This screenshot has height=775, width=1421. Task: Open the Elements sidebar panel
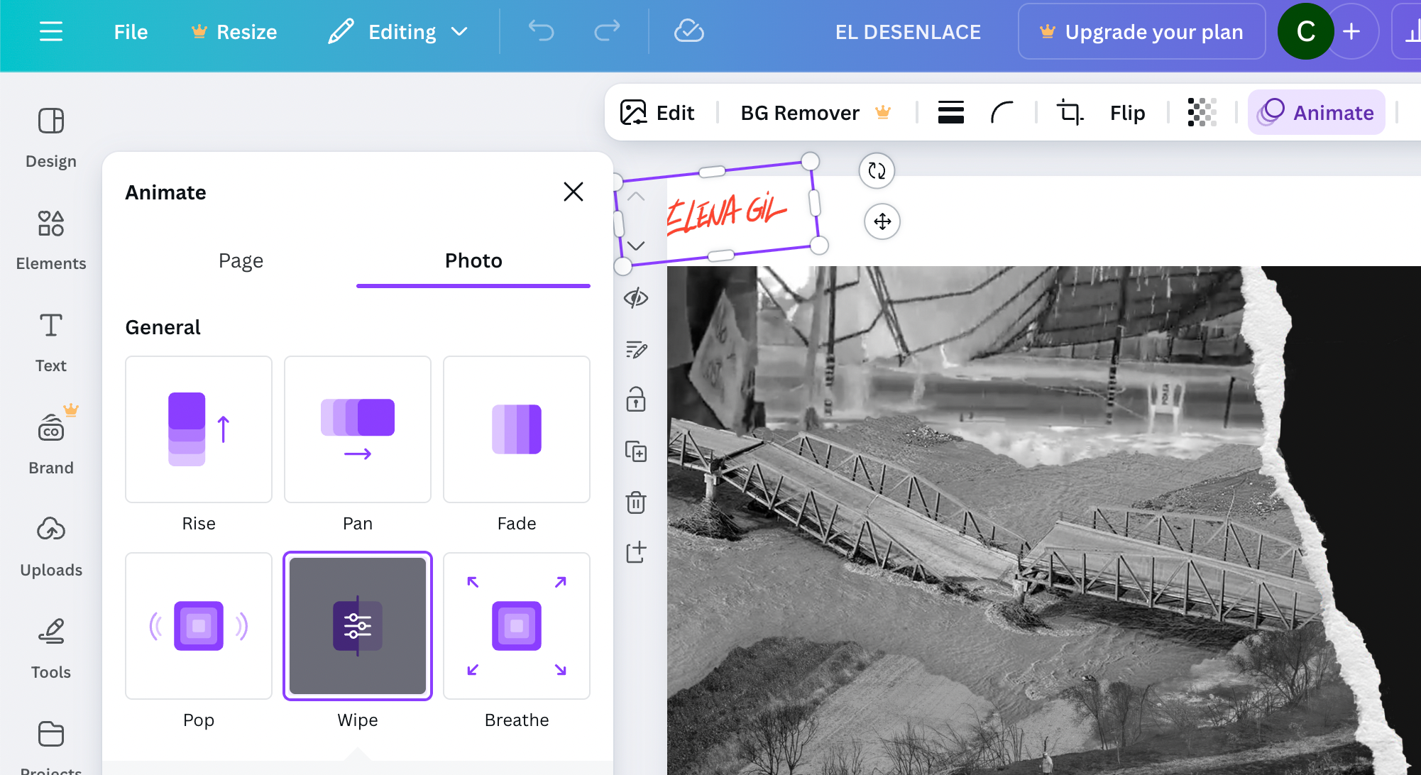click(51, 240)
